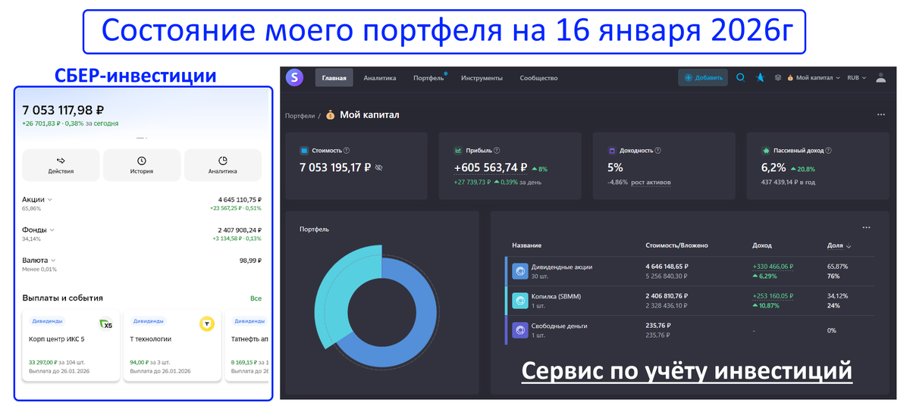Click the Портфели breadcrumb link
This screenshot has width=910, height=412.
[300, 116]
